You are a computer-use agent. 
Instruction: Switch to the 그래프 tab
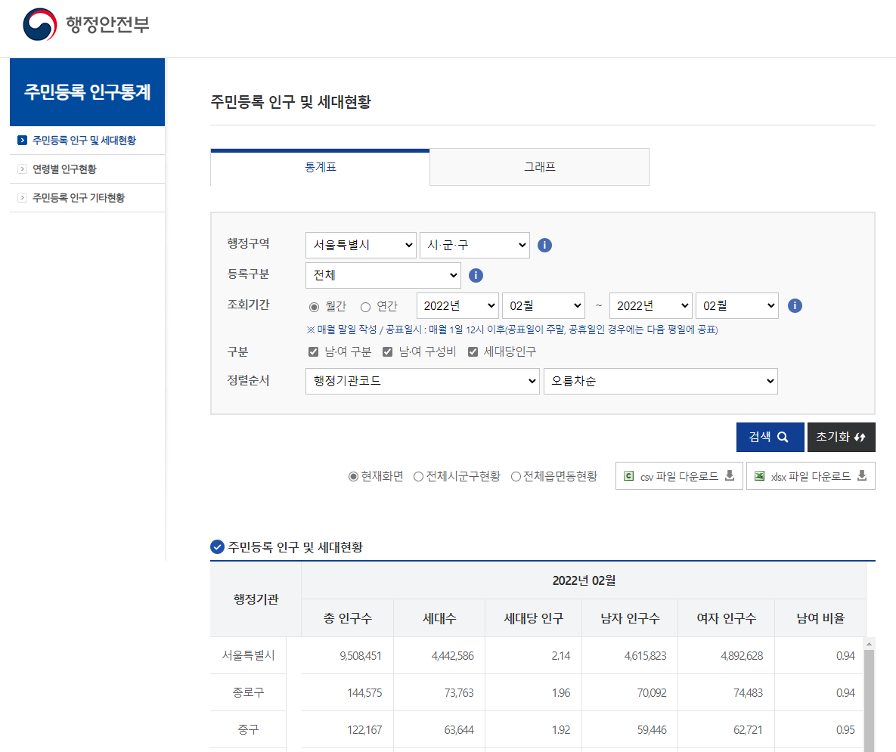point(539,167)
